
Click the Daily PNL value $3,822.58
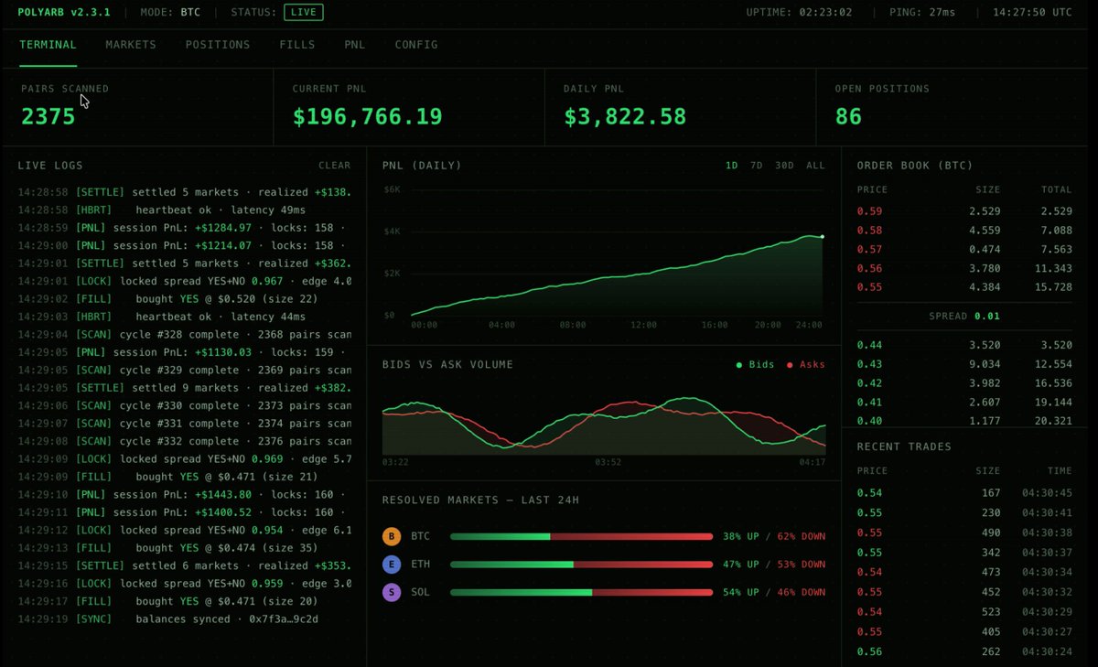[625, 116]
